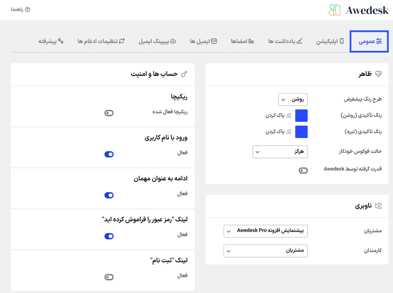Open the پیشرفته tab
This screenshot has width=393, height=293.
[x=51, y=41]
